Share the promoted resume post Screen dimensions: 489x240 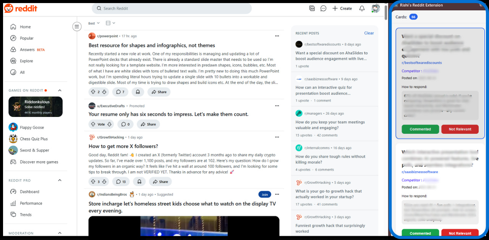pyautogui.click(x=148, y=124)
